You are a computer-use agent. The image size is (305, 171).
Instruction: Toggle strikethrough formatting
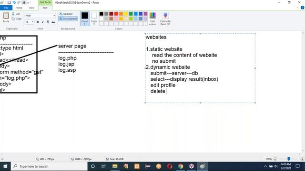pos(53,22)
